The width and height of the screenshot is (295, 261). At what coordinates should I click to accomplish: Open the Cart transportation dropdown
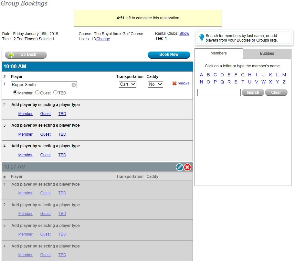128,84
